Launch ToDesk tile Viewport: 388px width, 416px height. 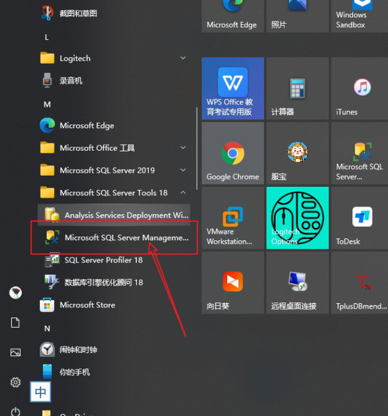coord(360,218)
